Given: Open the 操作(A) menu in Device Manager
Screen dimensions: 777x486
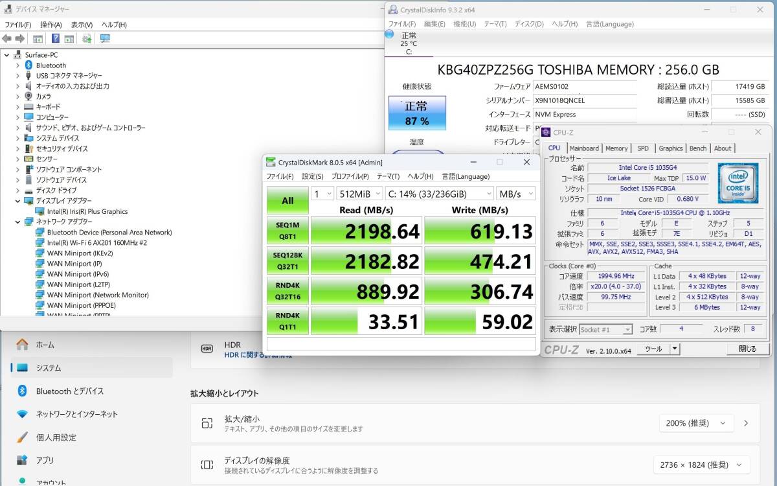Looking at the screenshot, I should coord(51,25).
